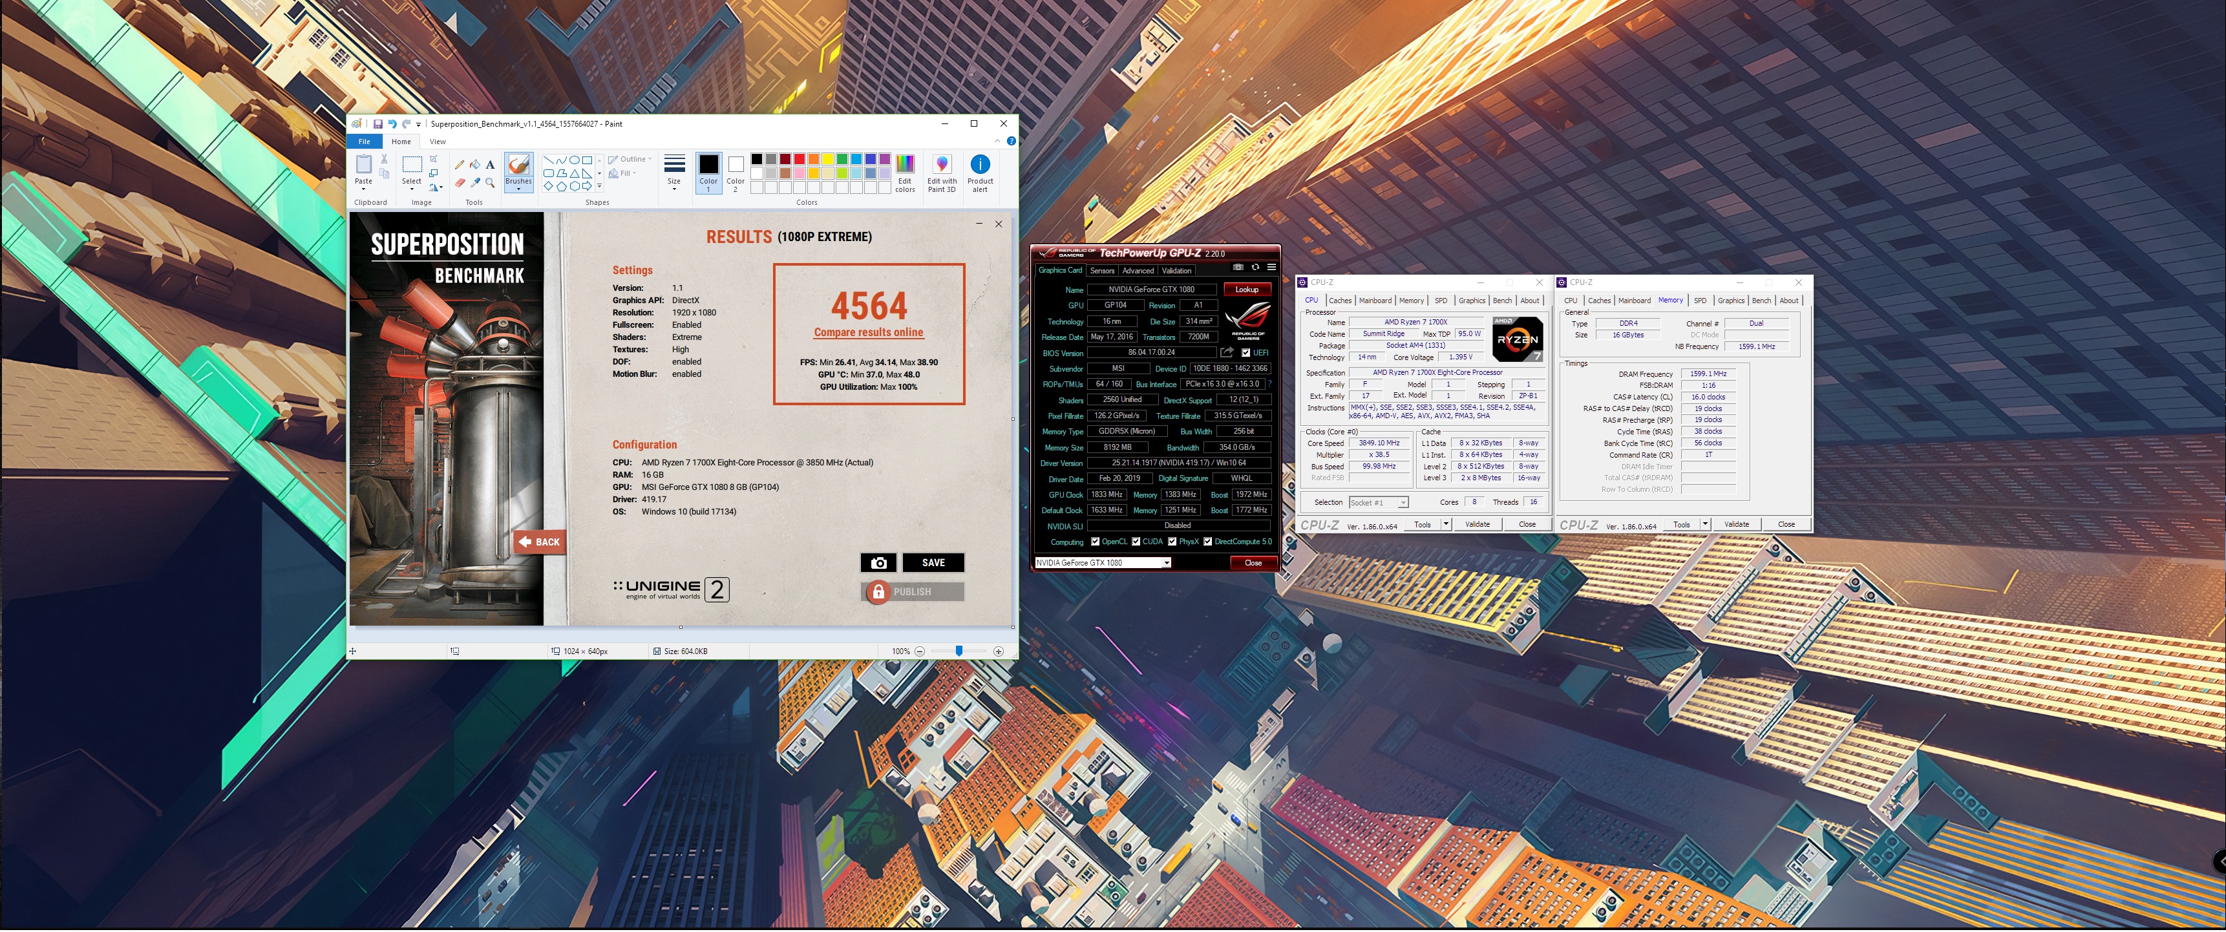Click the Product alert info icon
Image resolution: width=2226 pixels, height=932 pixels.
(980, 164)
